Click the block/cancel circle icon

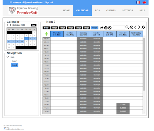(110, 28)
